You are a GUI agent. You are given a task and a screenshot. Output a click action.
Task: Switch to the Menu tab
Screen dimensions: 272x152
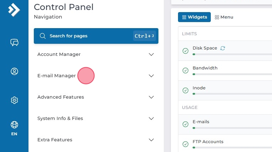[x=224, y=17]
